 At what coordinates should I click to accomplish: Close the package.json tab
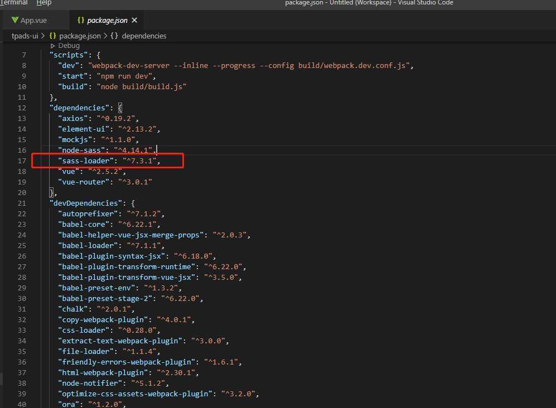click(134, 20)
